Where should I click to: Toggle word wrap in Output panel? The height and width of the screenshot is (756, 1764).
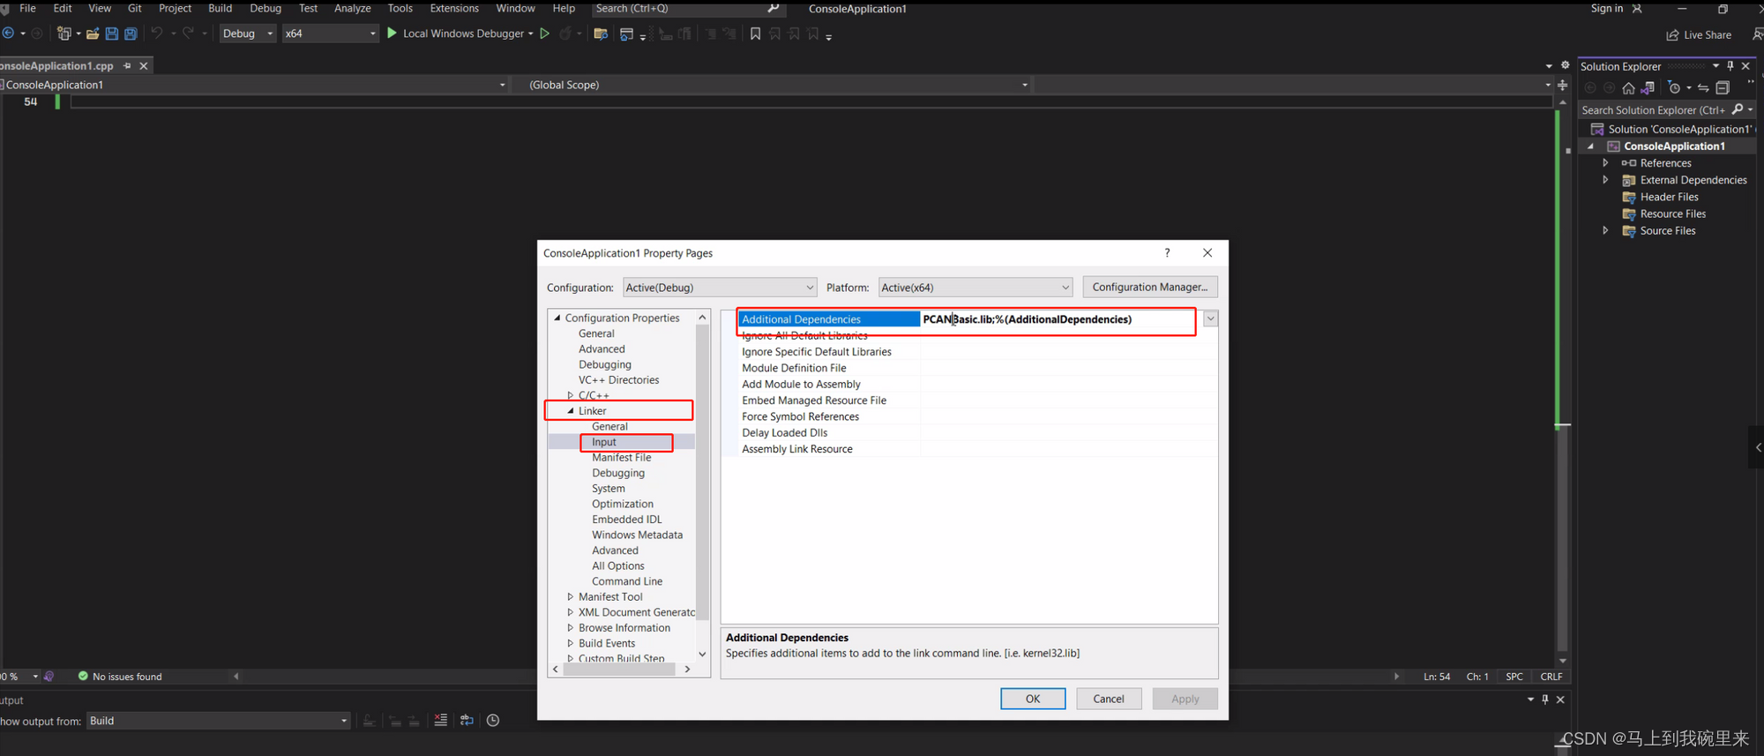coord(467,721)
